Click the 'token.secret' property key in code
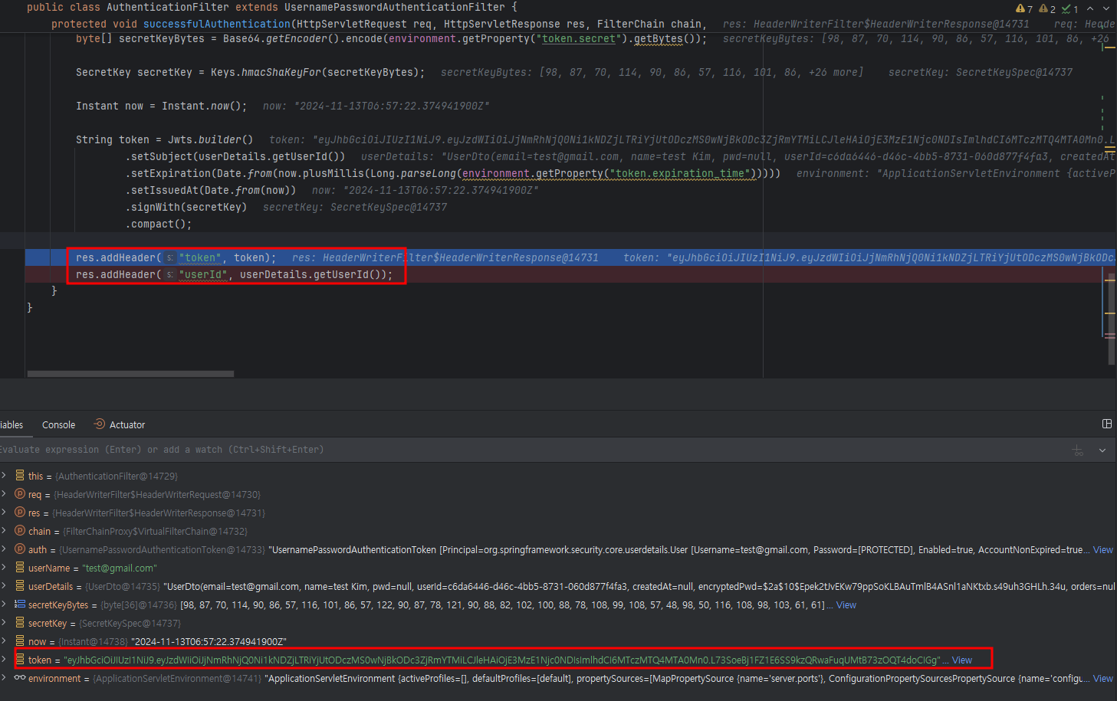This screenshot has width=1117, height=701. (579, 38)
